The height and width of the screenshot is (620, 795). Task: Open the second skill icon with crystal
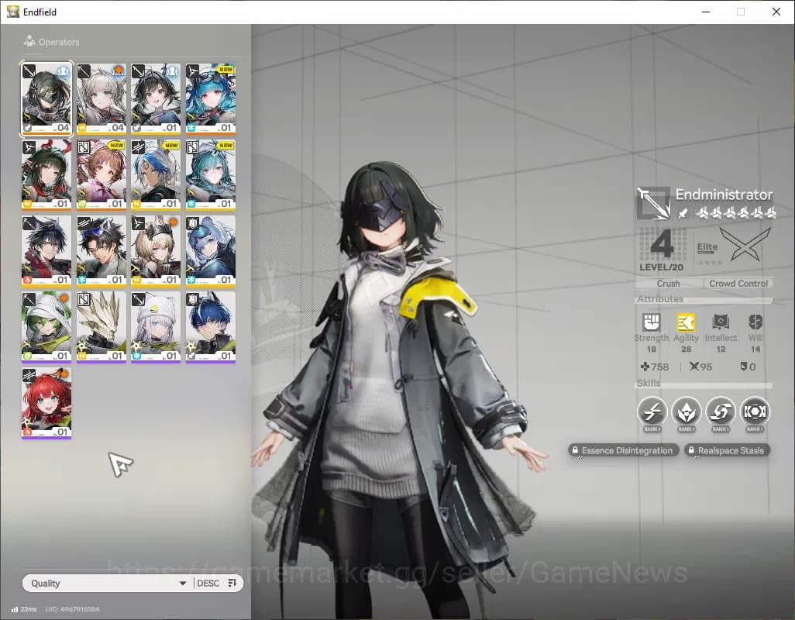[x=686, y=411]
